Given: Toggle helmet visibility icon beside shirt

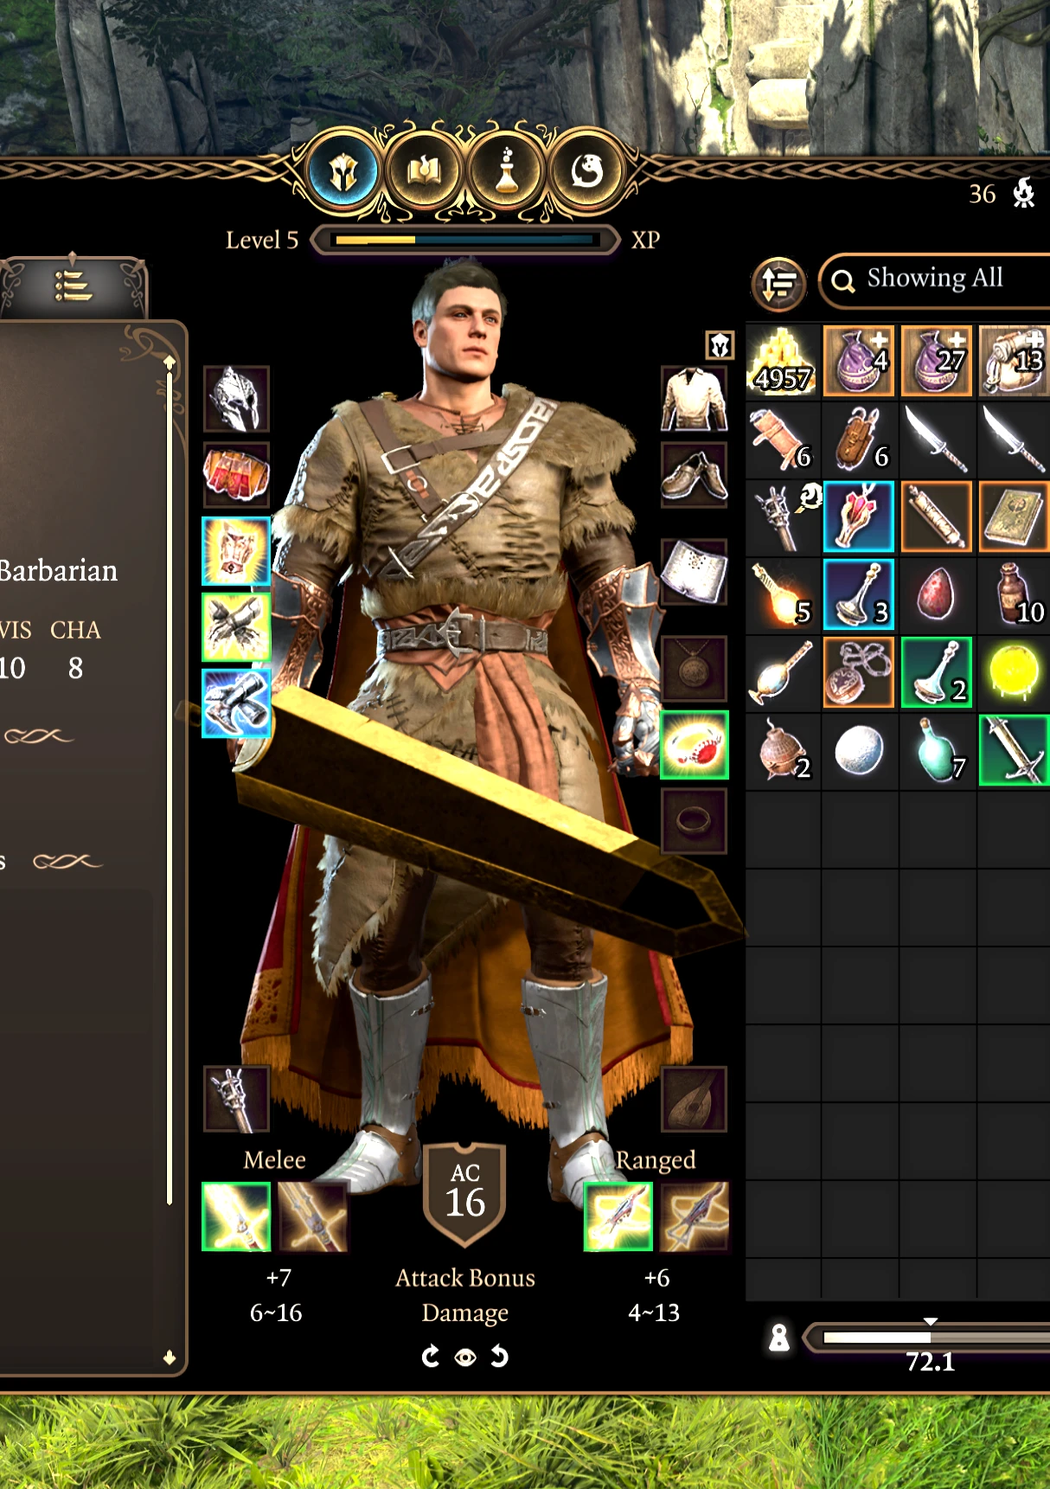Looking at the screenshot, I should 720,345.
